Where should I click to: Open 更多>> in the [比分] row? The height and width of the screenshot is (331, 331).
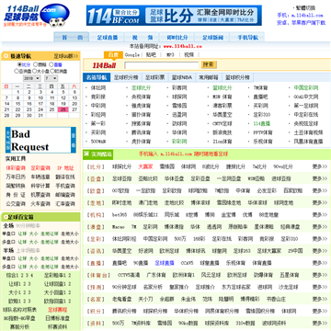click(x=320, y=166)
